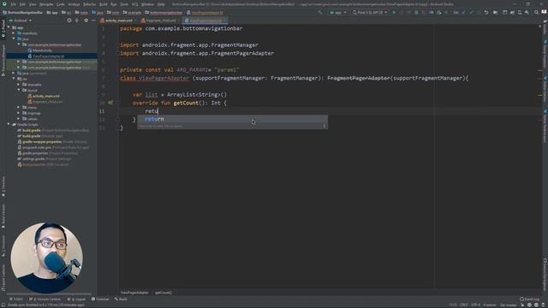Switch to activity_main.xml editor tab
The width and height of the screenshot is (548, 308).
point(116,21)
